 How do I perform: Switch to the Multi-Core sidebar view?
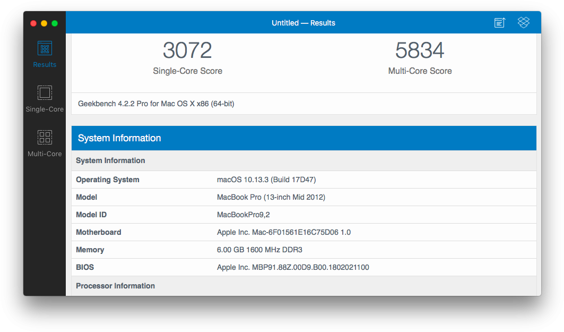(x=45, y=143)
